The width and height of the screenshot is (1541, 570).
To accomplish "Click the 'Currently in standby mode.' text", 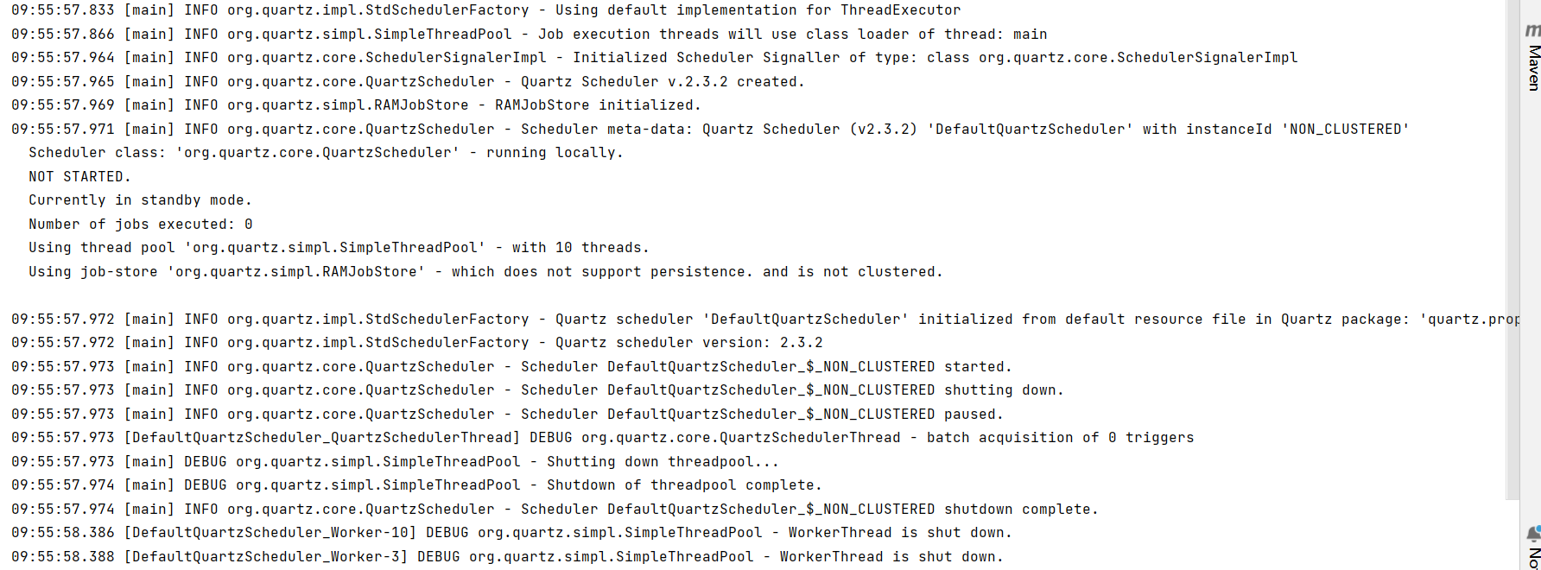I will [140, 199].
